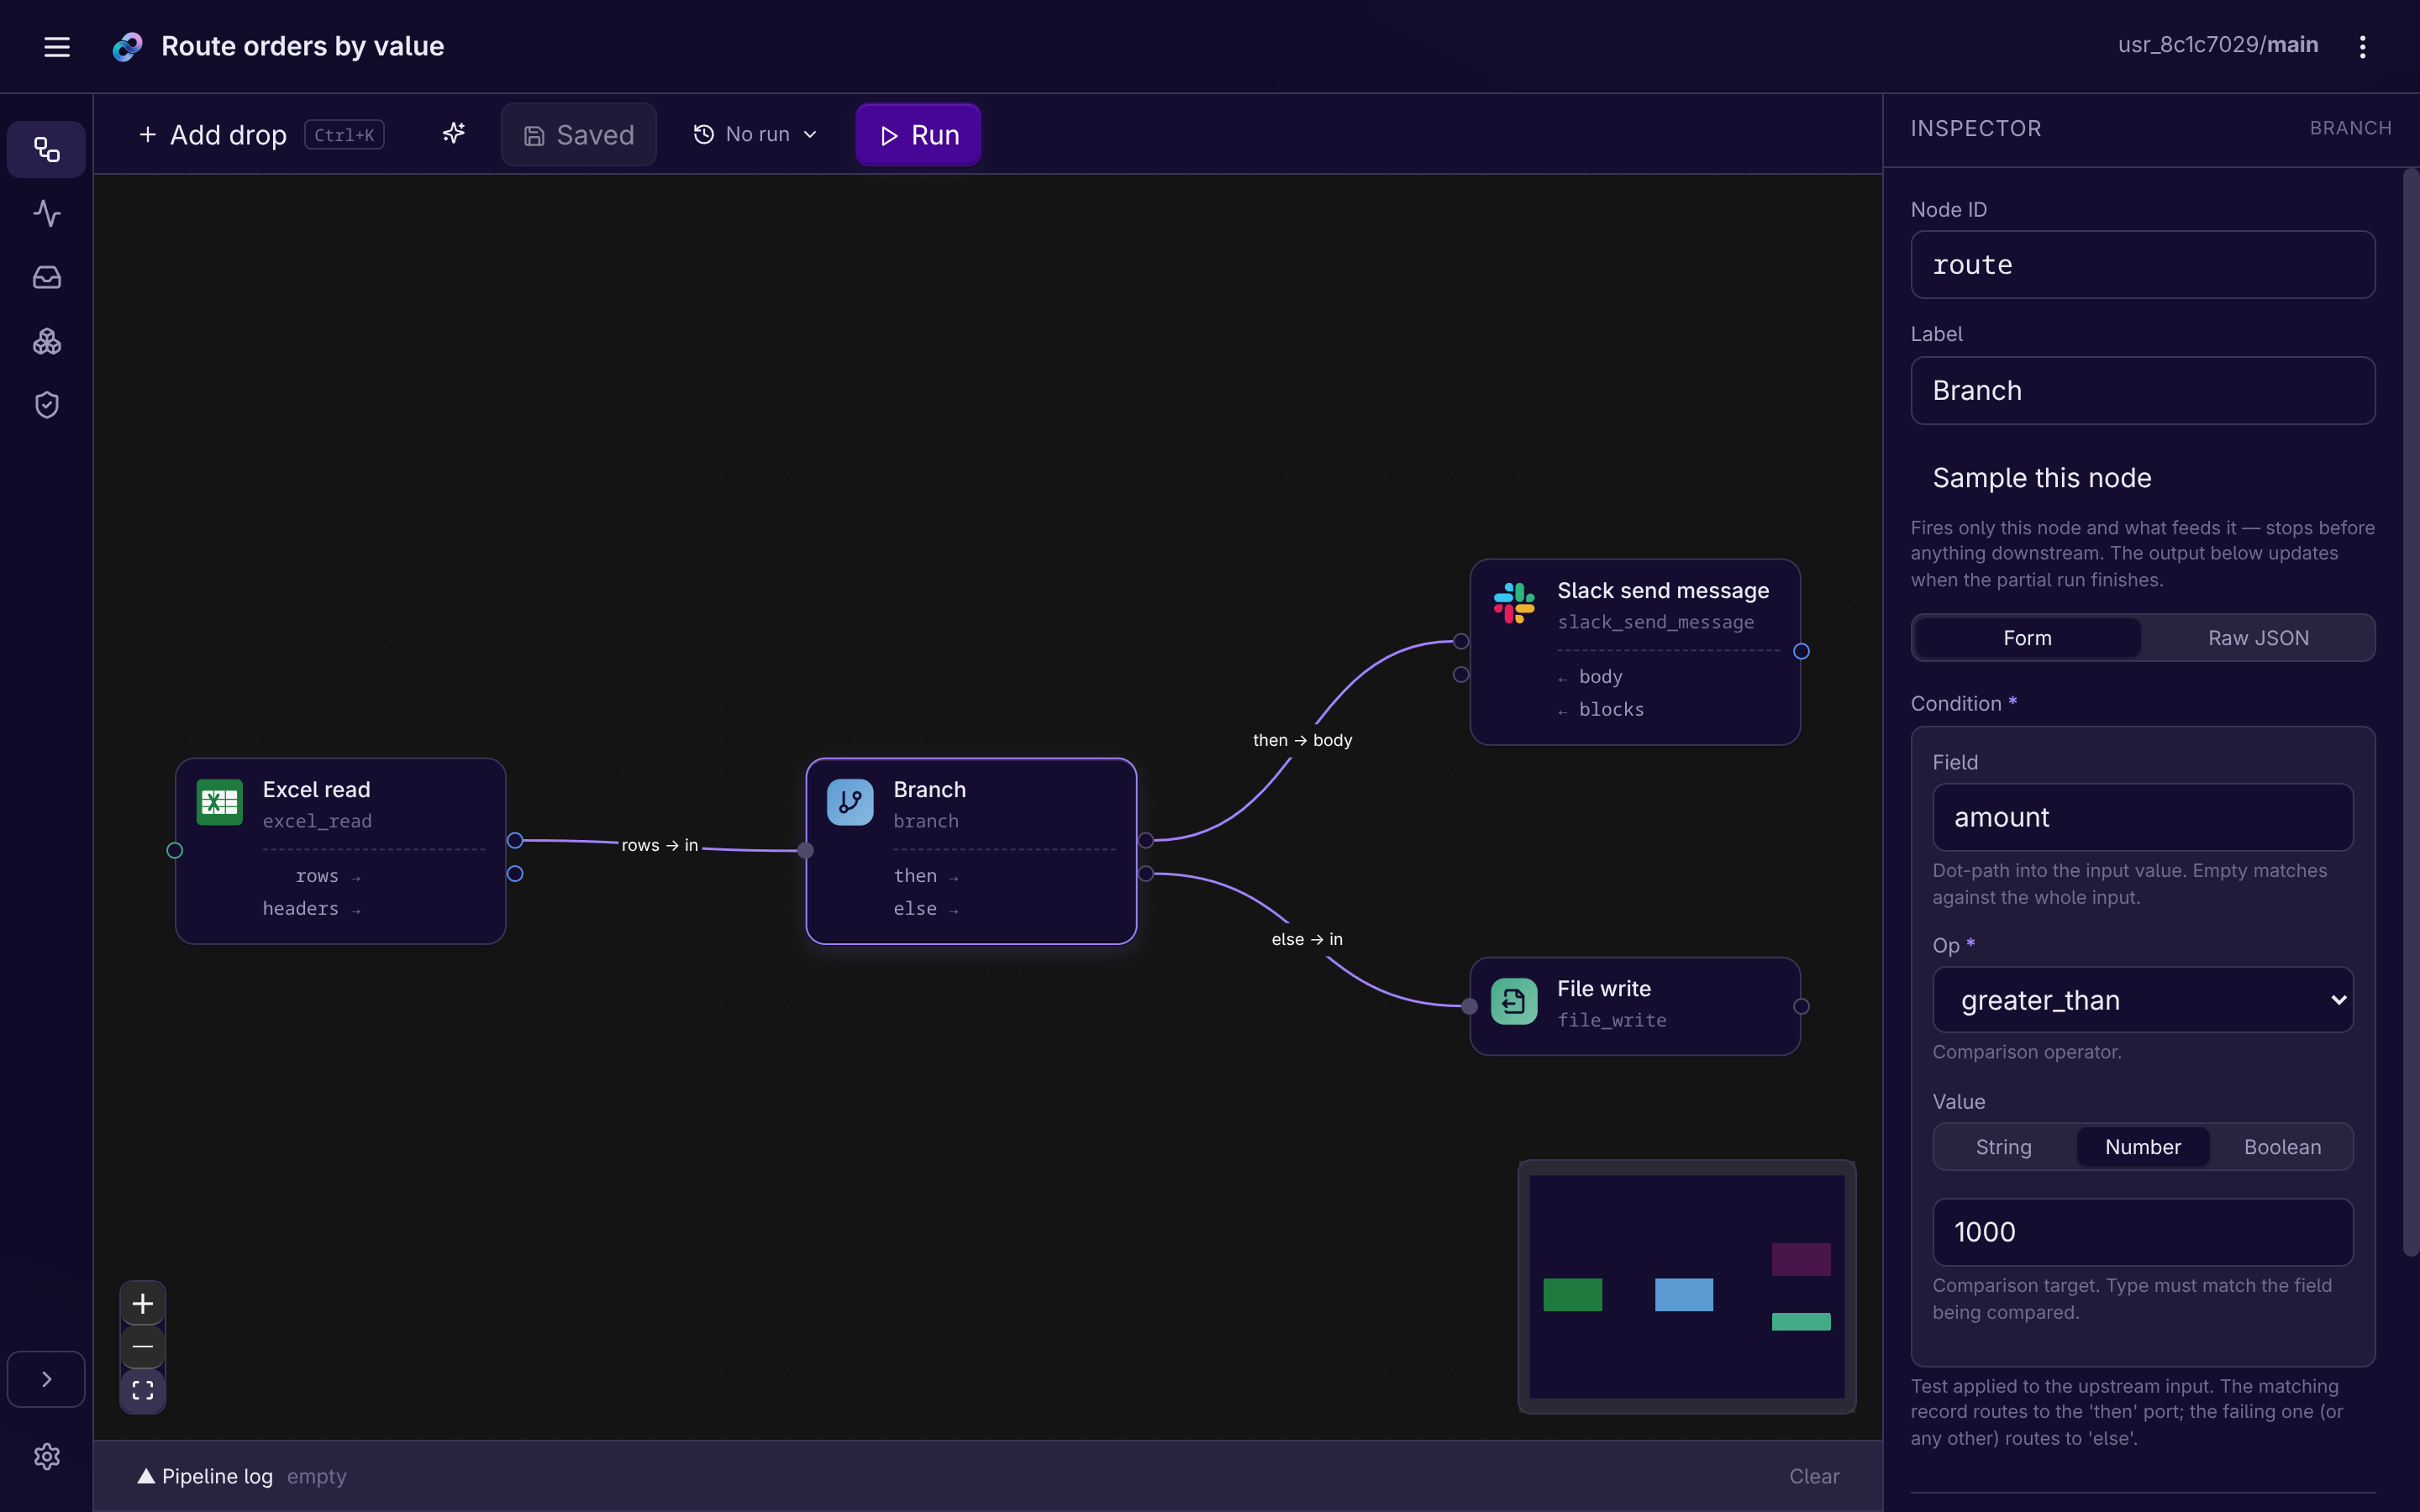Select Boolean value type
This screenshot has height=1512, width=2420.
[x=2282, y=1147]
